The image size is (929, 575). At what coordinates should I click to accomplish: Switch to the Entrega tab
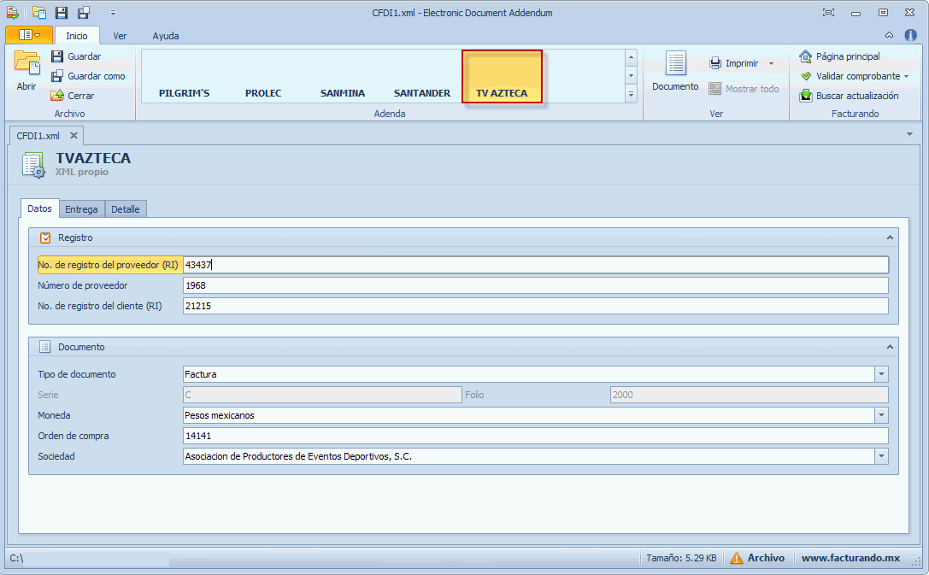[81, 209]
